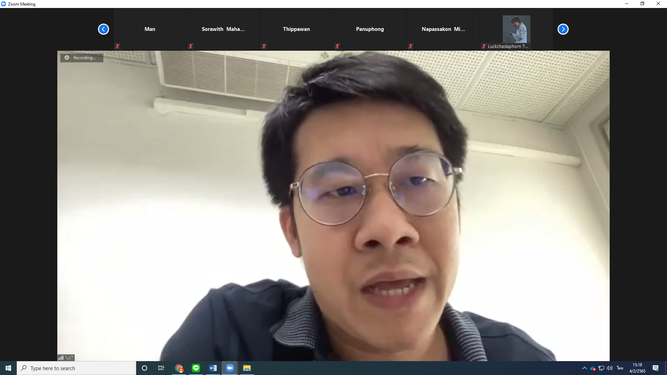
Task: Select Luckchadaphorn video thumbnail
Action: tap(517, 29)
